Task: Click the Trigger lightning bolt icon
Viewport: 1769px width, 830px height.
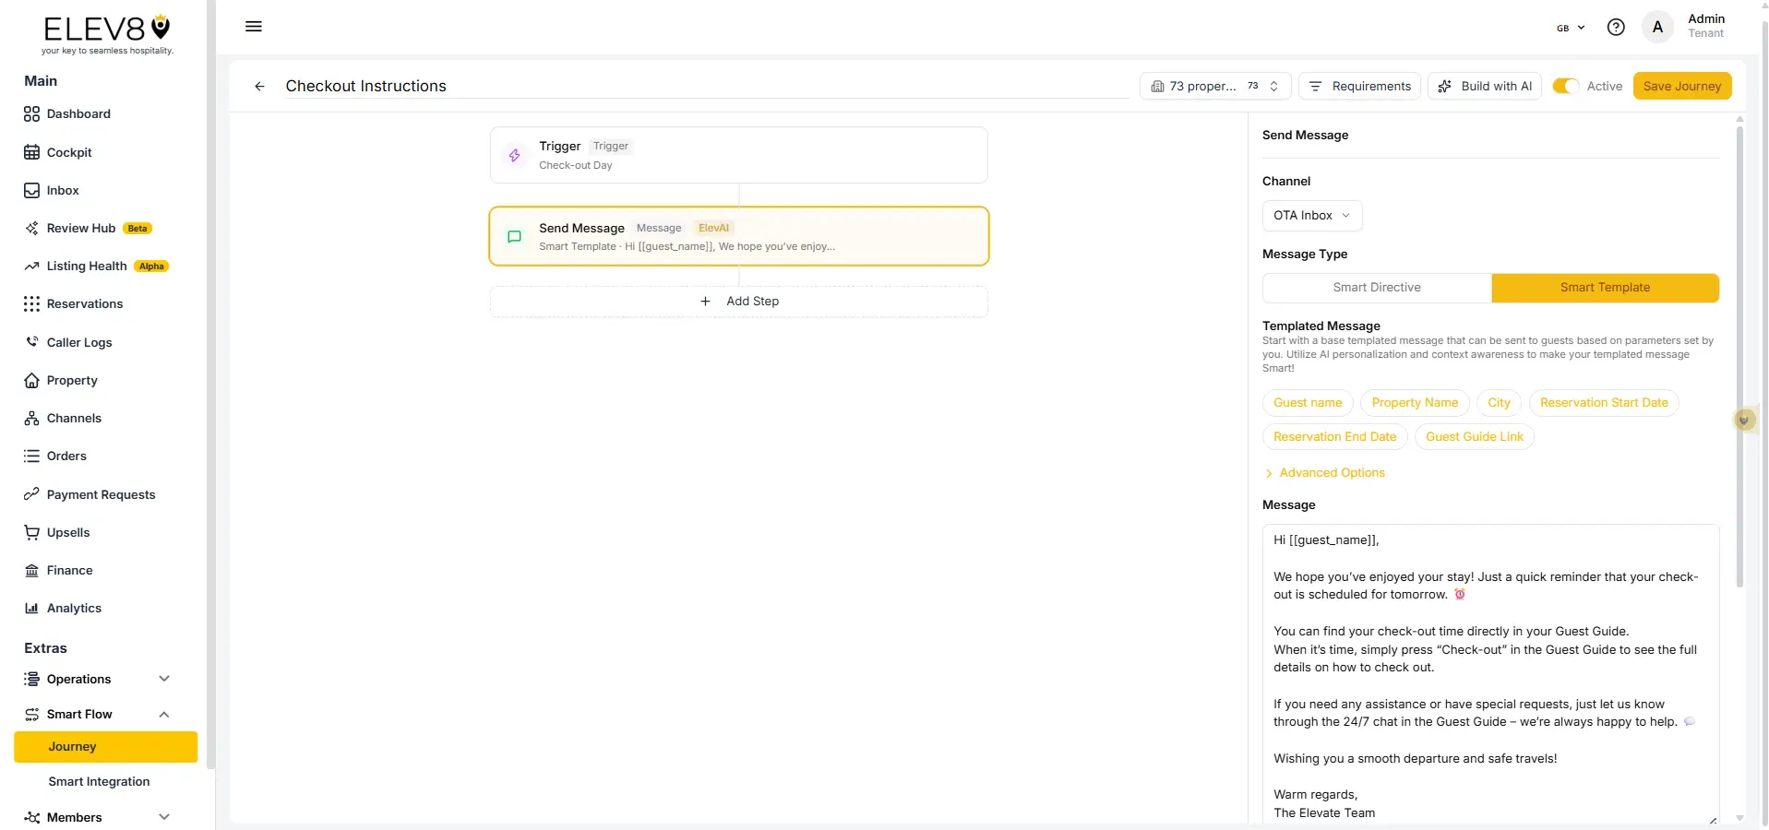Action: [x=515, y=155]
